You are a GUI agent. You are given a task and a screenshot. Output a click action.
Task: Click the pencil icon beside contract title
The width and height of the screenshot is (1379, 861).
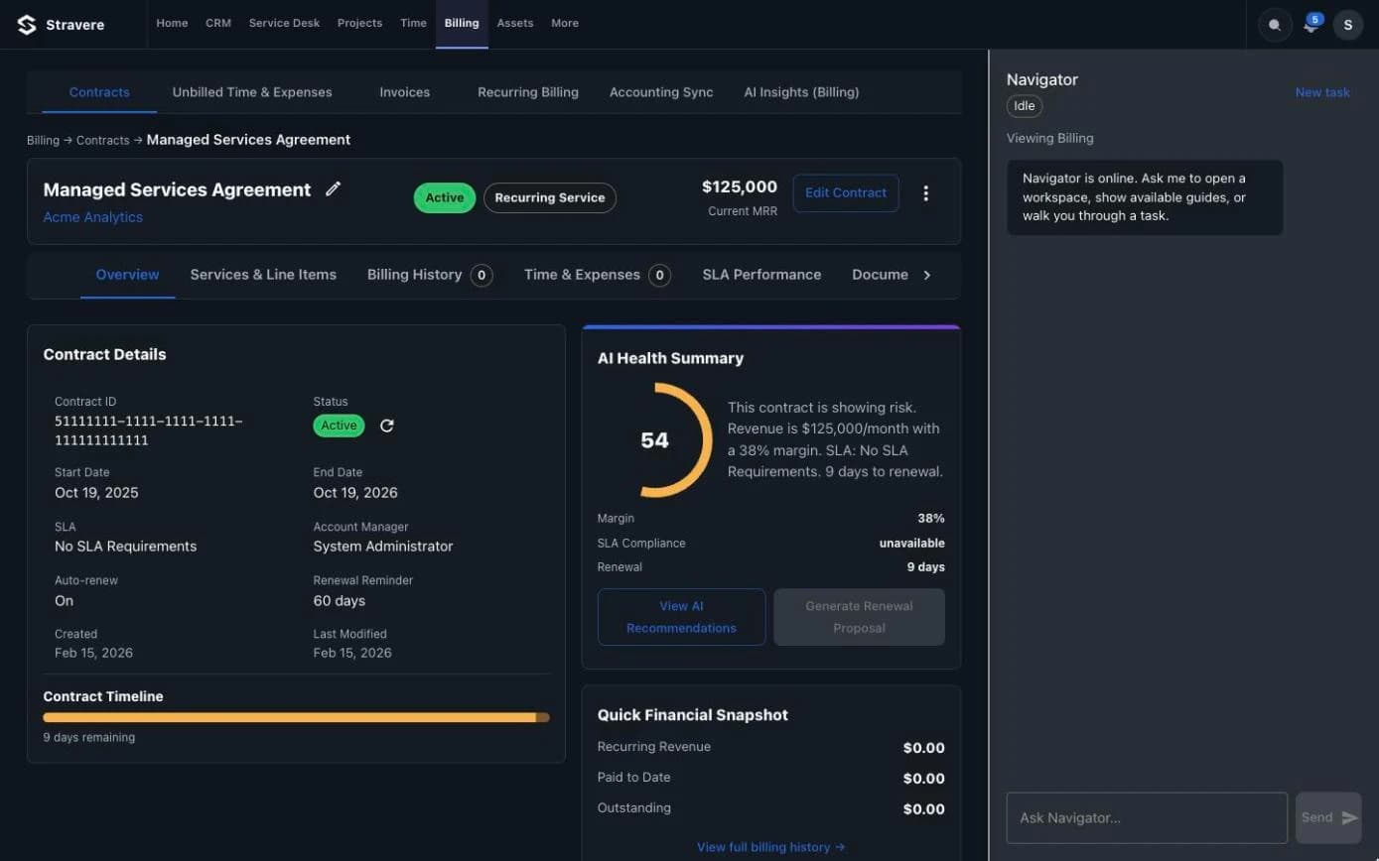click(334, 188)
